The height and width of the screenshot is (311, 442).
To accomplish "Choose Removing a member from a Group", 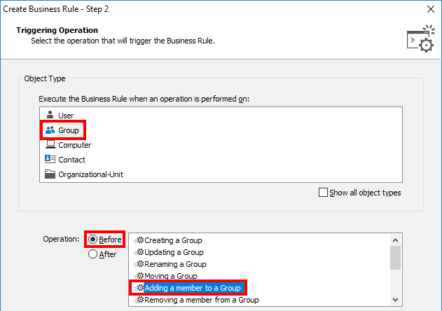I will pos(201,300).
